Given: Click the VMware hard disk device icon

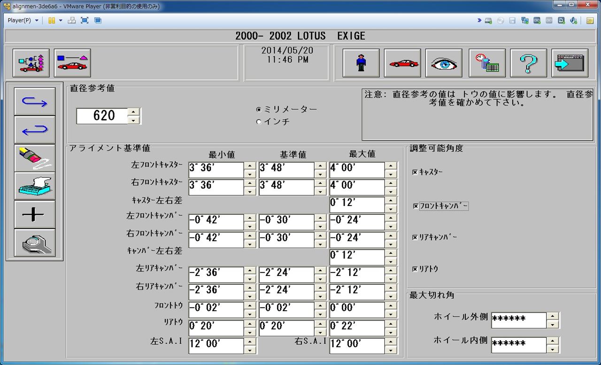Looking at the screenshot, I should (488, 21).
